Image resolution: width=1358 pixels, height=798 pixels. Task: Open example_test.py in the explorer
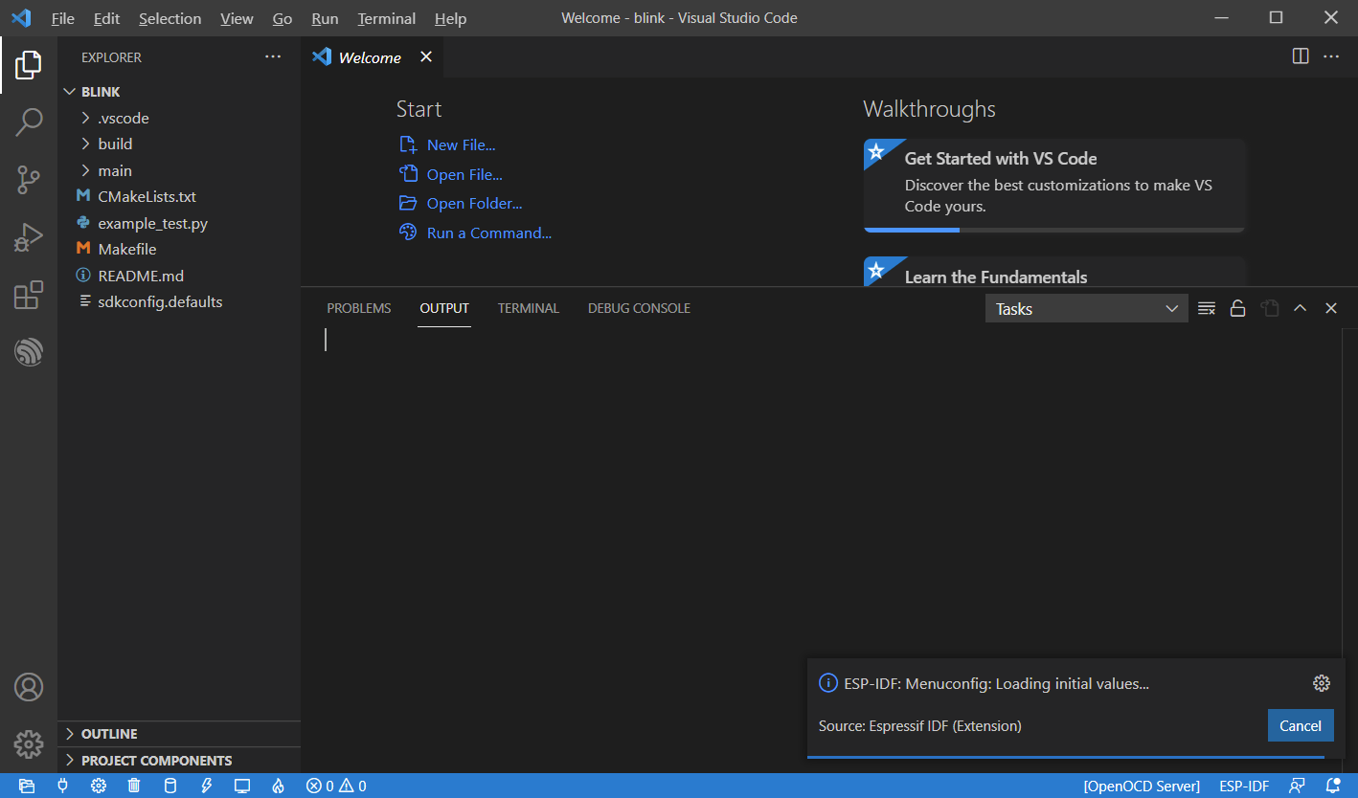(x=179, y=223)
